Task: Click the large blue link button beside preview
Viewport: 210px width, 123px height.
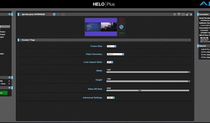Action: pos(121,27)
